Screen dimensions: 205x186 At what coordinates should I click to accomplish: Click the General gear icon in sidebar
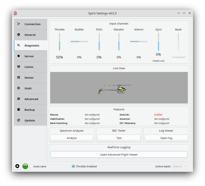coord(19,35)
